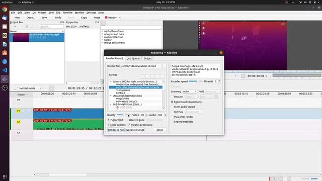
Task: Adjust the Encoder speed slider
Action: point(196,81)
